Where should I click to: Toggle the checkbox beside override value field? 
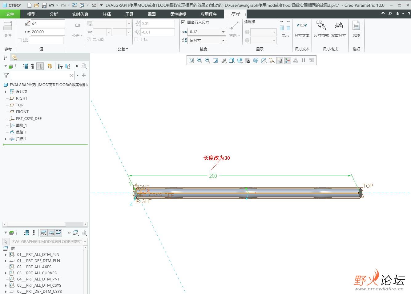point(20,40)
